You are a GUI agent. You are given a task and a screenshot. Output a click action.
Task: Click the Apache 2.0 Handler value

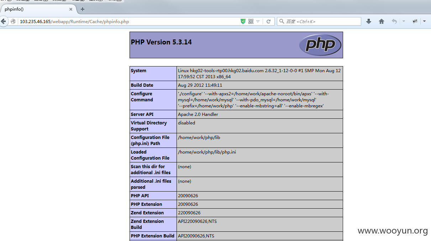pyautogui.click(x=198, y=114)
